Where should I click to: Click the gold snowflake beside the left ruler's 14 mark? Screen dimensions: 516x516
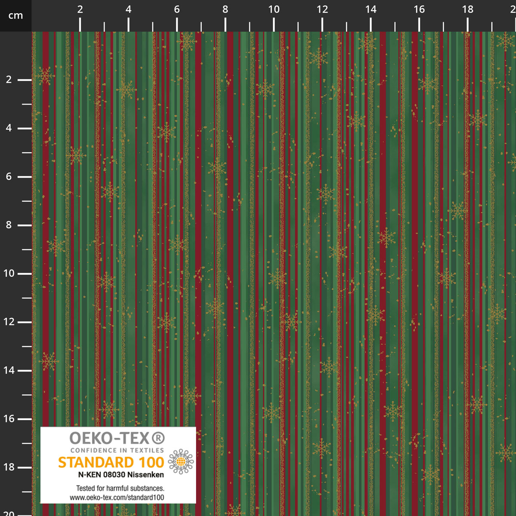(x=49, y=361)
